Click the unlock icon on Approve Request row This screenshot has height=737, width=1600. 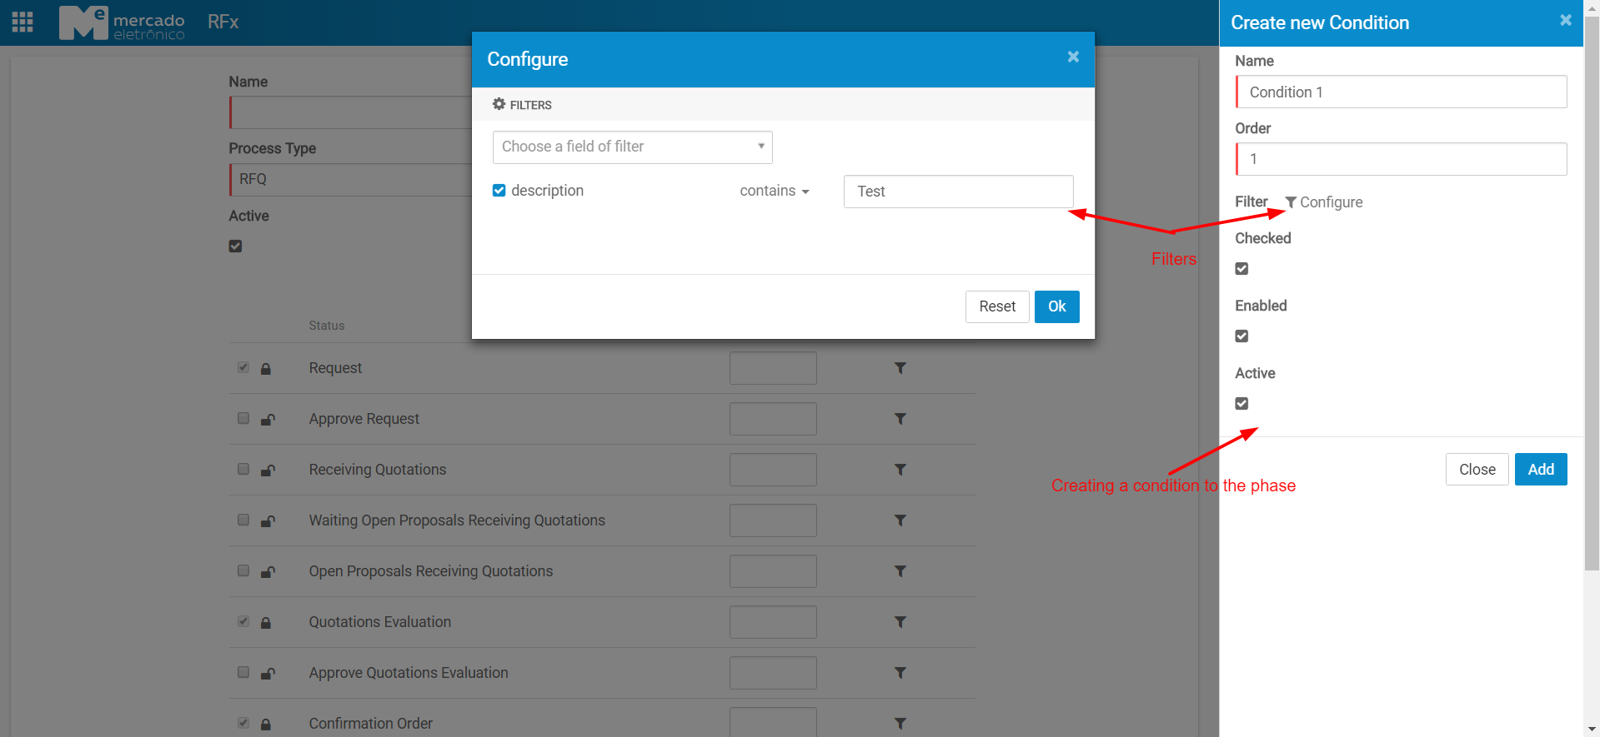268,420
